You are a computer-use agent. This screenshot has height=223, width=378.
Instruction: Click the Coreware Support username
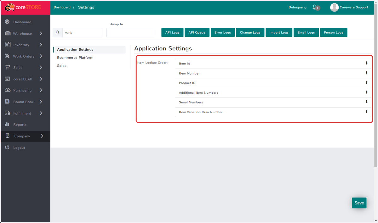coord(354,7)
